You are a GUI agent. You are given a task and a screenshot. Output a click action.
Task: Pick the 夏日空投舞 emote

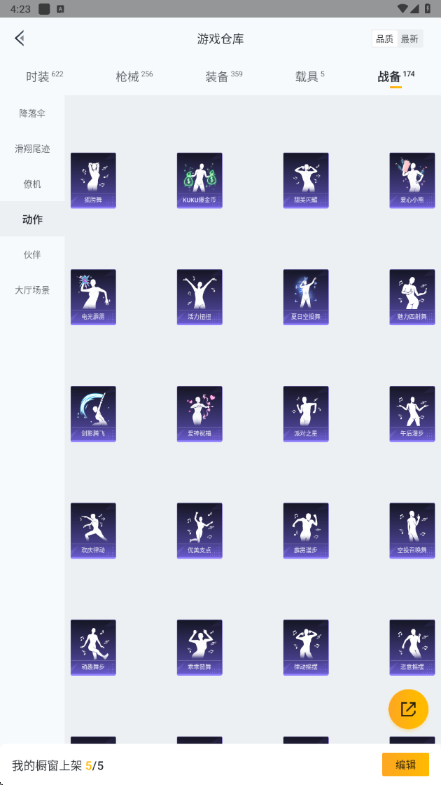pyautogui.click(x=306, y=297)
